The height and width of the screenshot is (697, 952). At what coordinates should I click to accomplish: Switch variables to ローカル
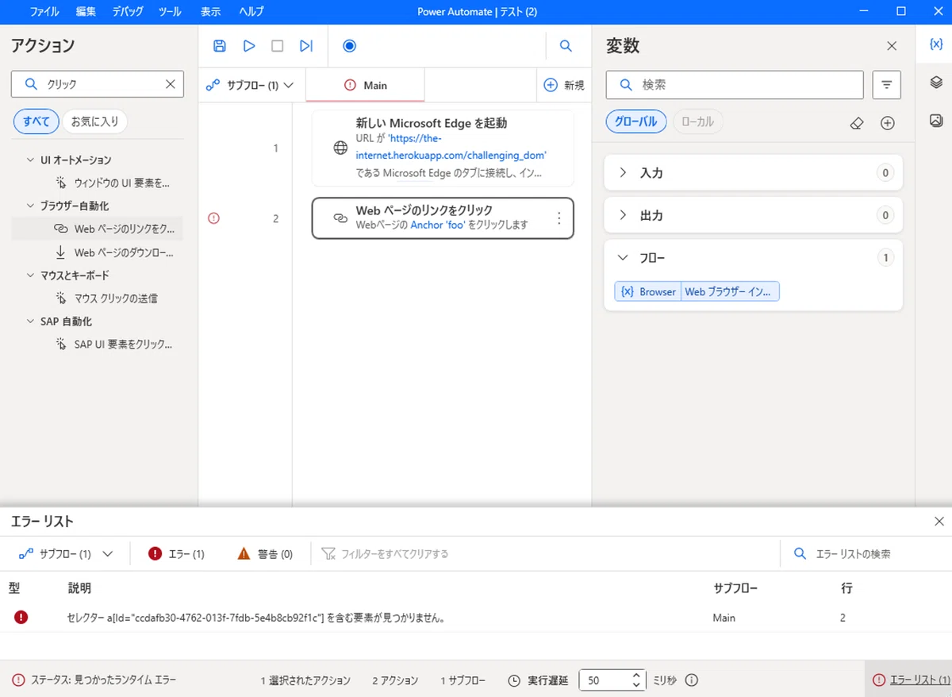coord(698,121)
